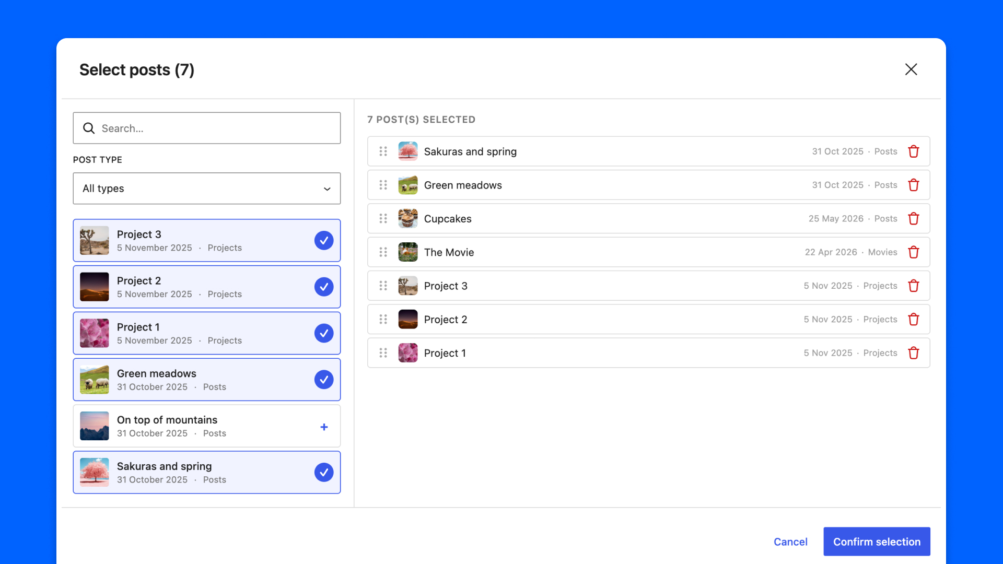Click the Project 3 thumbnail in the left list
Image resolution: width=1003 pixels, height=564 pixels.
(95, 240)
